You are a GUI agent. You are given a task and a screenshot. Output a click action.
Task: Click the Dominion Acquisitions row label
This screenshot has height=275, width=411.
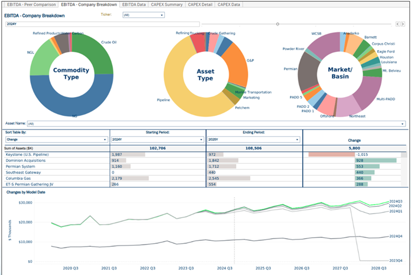(x=26, y=160)
